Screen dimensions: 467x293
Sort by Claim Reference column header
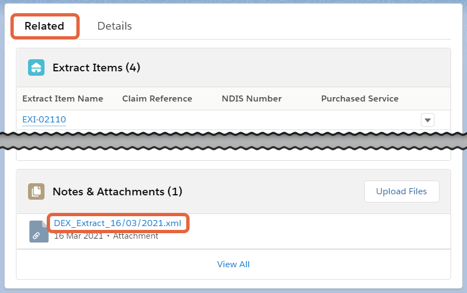[157, 99]
